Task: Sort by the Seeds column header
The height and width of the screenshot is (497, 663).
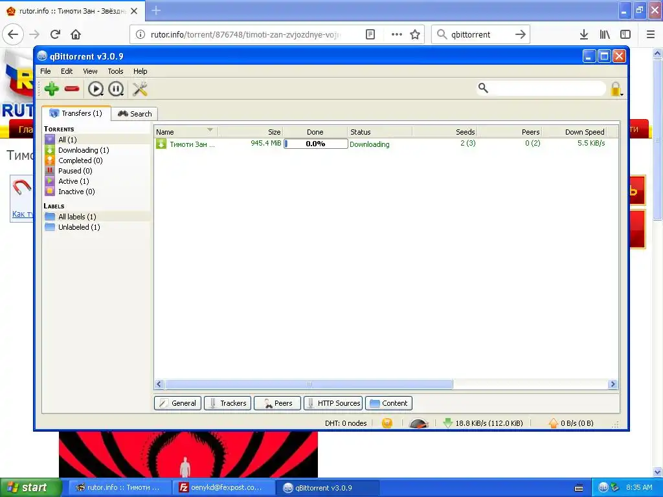Action: (x=444, y=132)
